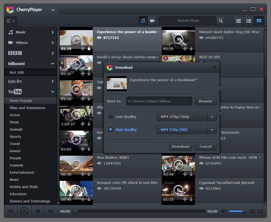
Task: Open the Autos category
Action: click(15, 115)
